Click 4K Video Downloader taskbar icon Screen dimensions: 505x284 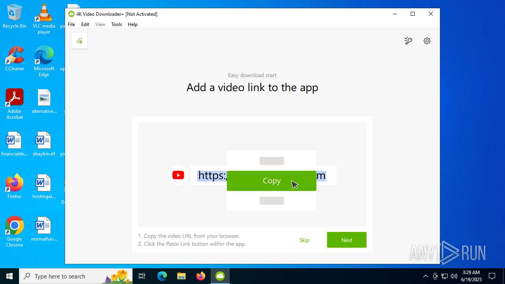[220, 276]
